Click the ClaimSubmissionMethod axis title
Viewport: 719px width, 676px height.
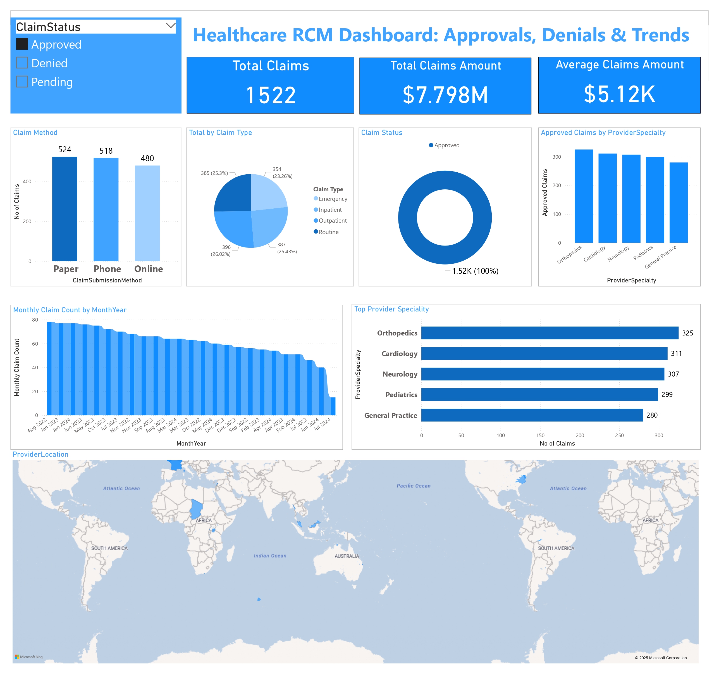pyautogui.click(x=107, y=280)
